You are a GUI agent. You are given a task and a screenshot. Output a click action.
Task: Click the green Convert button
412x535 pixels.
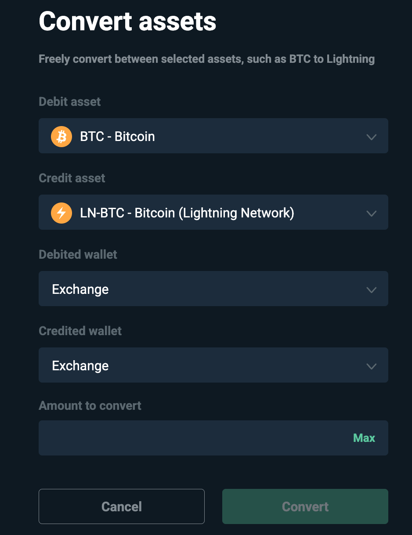coord(305,506)
